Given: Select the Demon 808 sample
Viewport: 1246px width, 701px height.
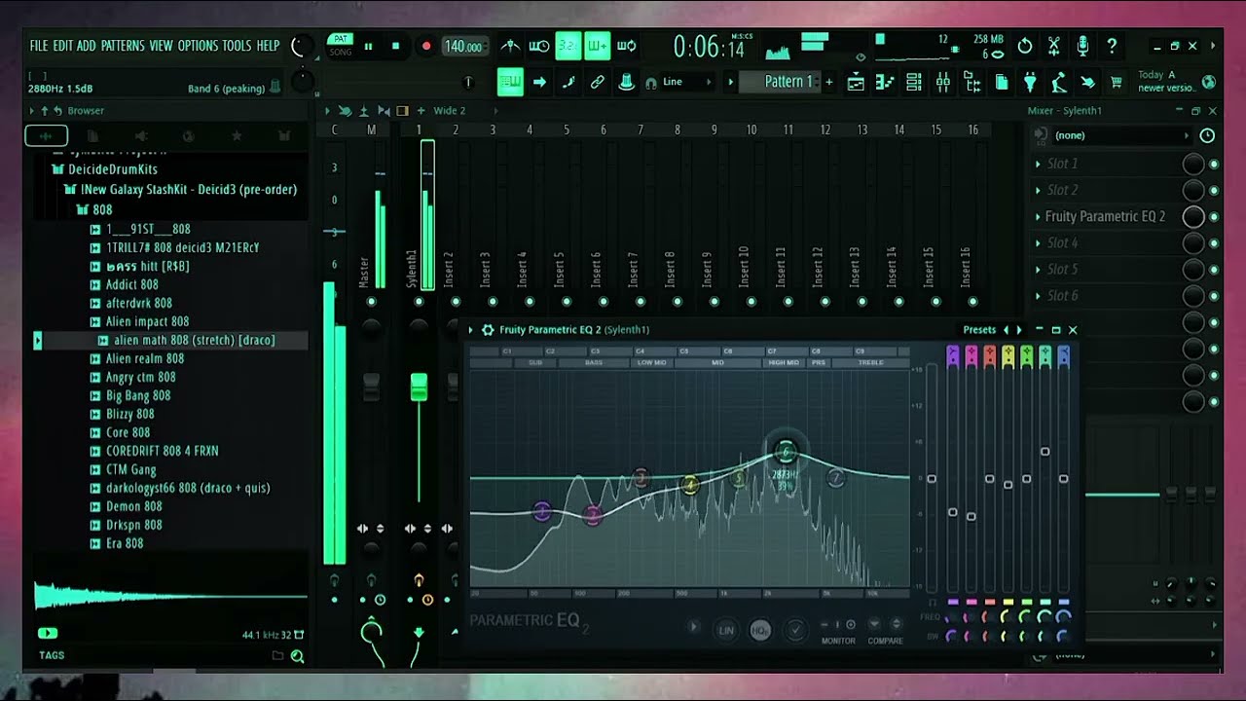Looking at the screenshot, I should (134, 507).
